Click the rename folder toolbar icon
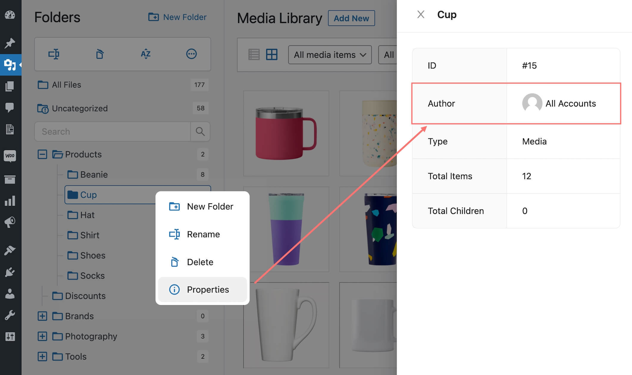This screenshot has width=632, height=375. tap(54, 54)
